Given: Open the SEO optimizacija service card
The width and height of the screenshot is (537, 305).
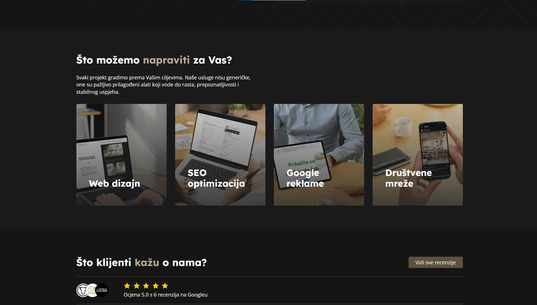Looking at the screenshot, I should coord(220,154).
